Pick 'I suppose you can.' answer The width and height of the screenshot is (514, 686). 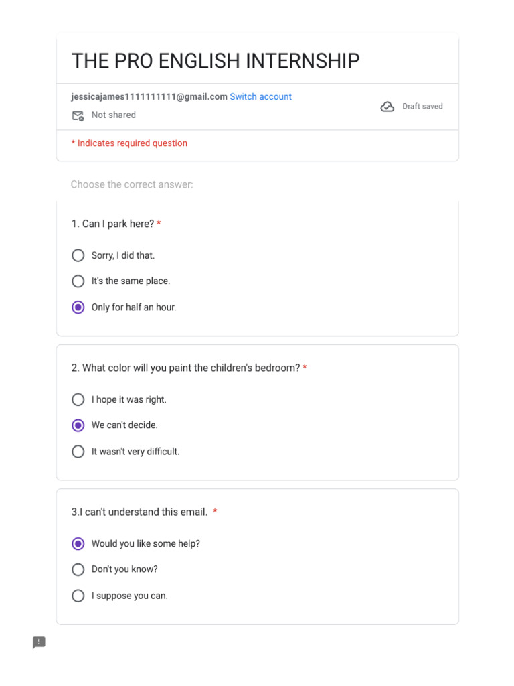[78, 596]
